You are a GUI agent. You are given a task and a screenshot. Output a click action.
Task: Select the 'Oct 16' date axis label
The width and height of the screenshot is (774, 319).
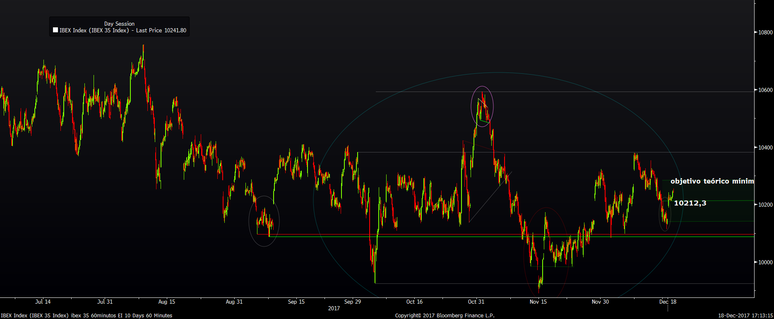(x=414, y=302)
